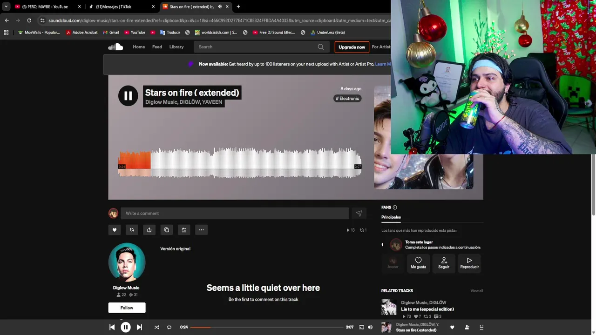Click the address bar URL
The height and width of the screenshot is (335, 596).
219,20
